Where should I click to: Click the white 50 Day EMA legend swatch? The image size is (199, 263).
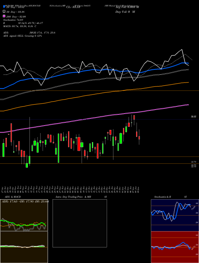(4, 12)
